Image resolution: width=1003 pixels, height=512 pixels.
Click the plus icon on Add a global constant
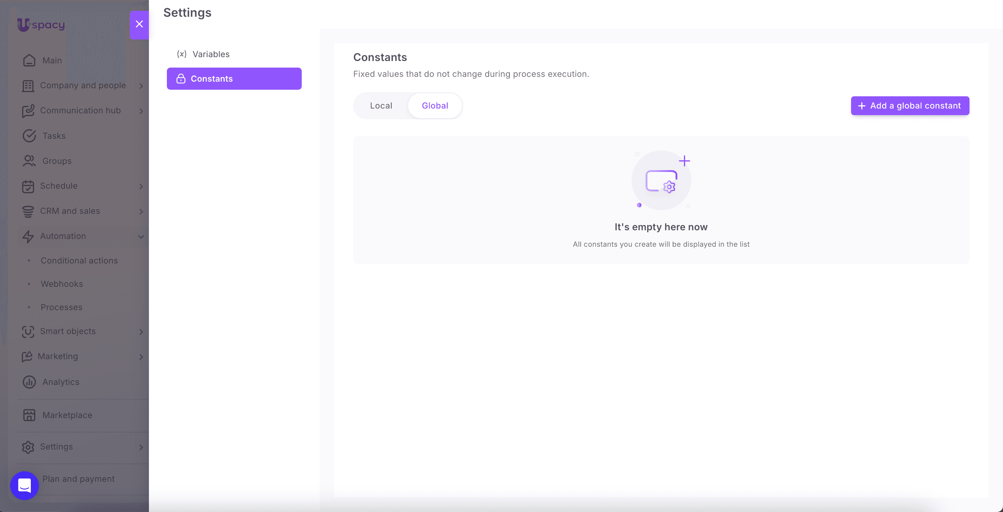[x=862, y=106]
